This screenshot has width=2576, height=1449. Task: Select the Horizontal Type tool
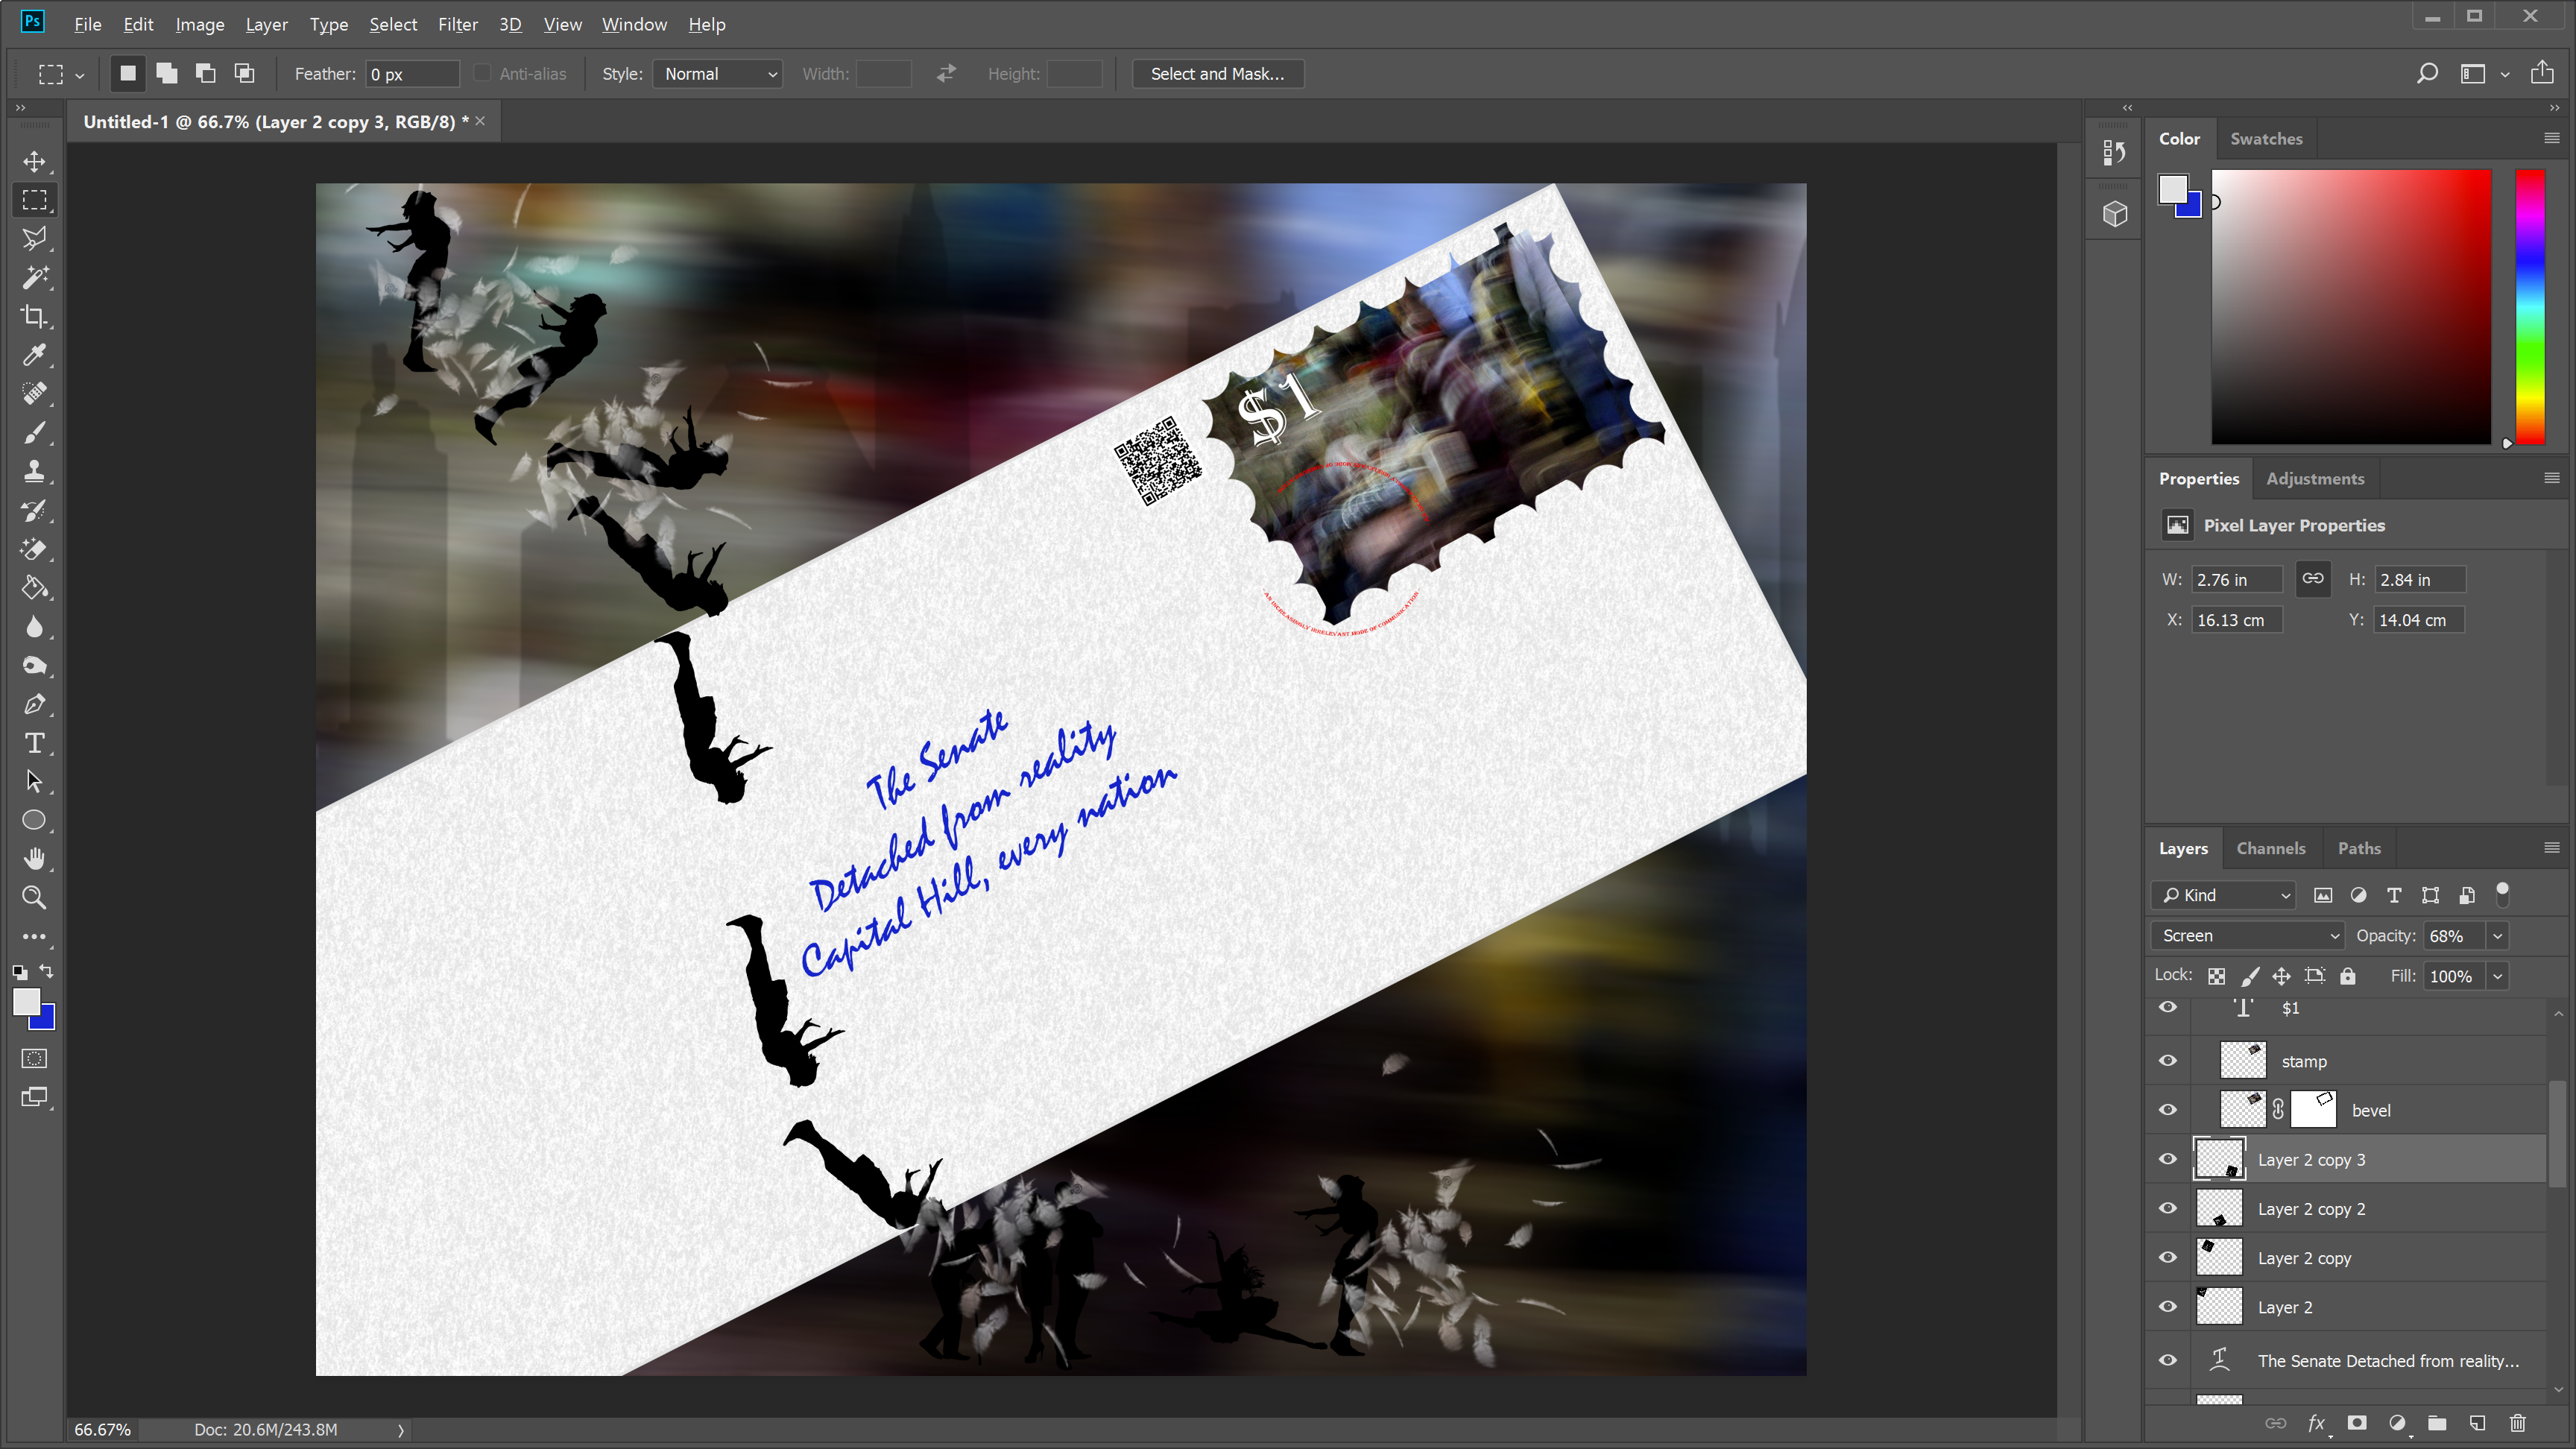click(34, 743)
